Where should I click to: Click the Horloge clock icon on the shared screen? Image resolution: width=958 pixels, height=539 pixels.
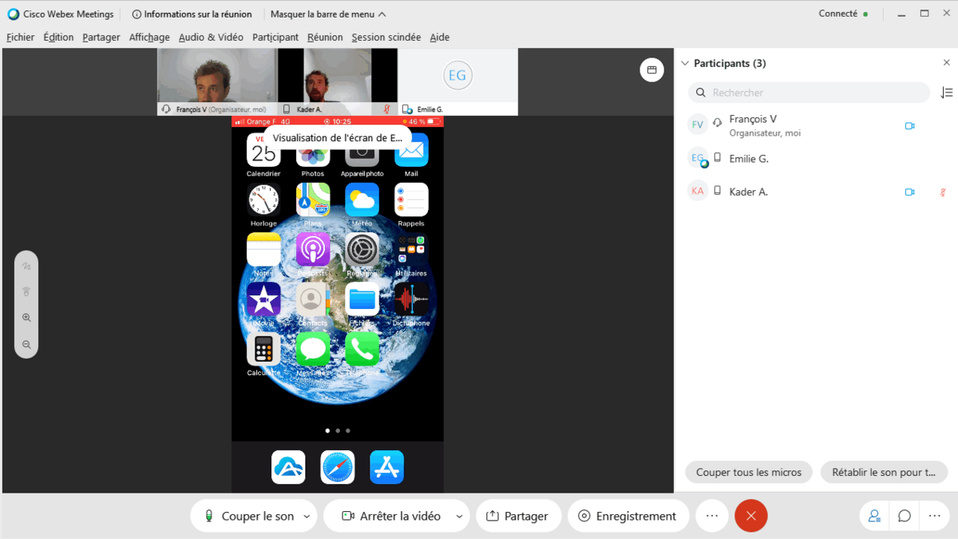coord(263,200)
